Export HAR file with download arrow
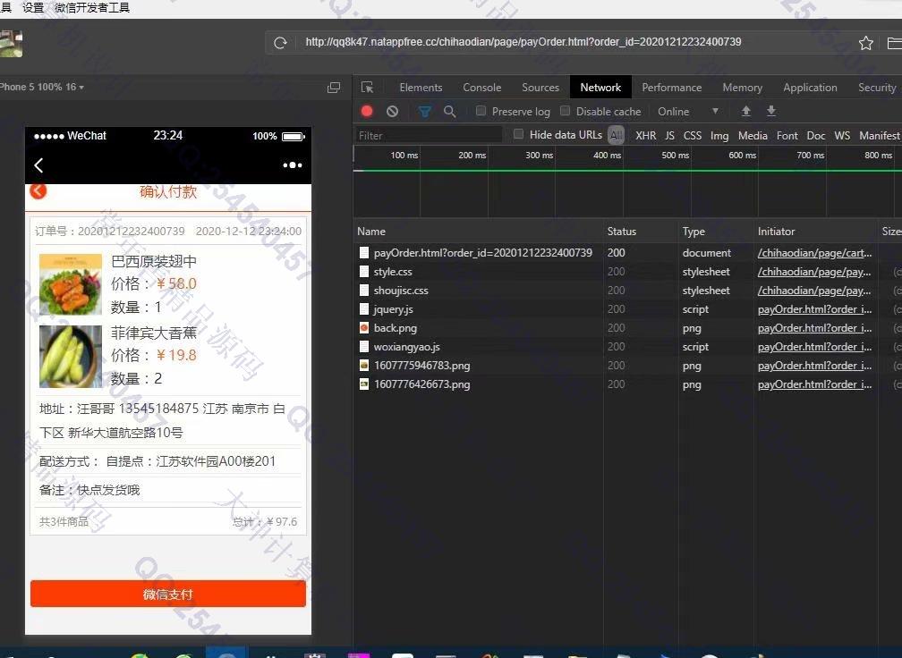This screenshot has height=658, width=902. tap(771, 111)
